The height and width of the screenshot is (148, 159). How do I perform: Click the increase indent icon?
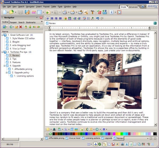coord(75,18)
